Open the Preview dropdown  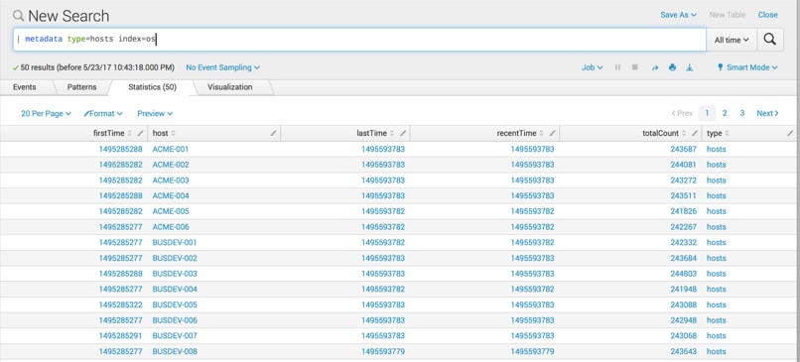[155, 114]
